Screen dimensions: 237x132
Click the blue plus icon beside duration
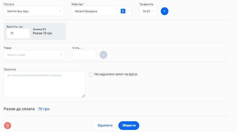coord(164,11)
